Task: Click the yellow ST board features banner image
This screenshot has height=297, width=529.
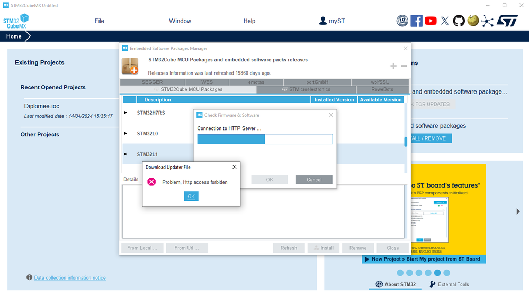Action: pyautogui.click(x=448, y=209)
